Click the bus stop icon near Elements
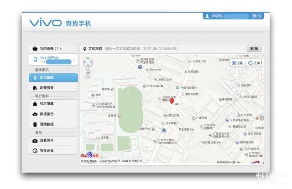The width and height of the screenshot is (292, 189). [x=140, y=67]
